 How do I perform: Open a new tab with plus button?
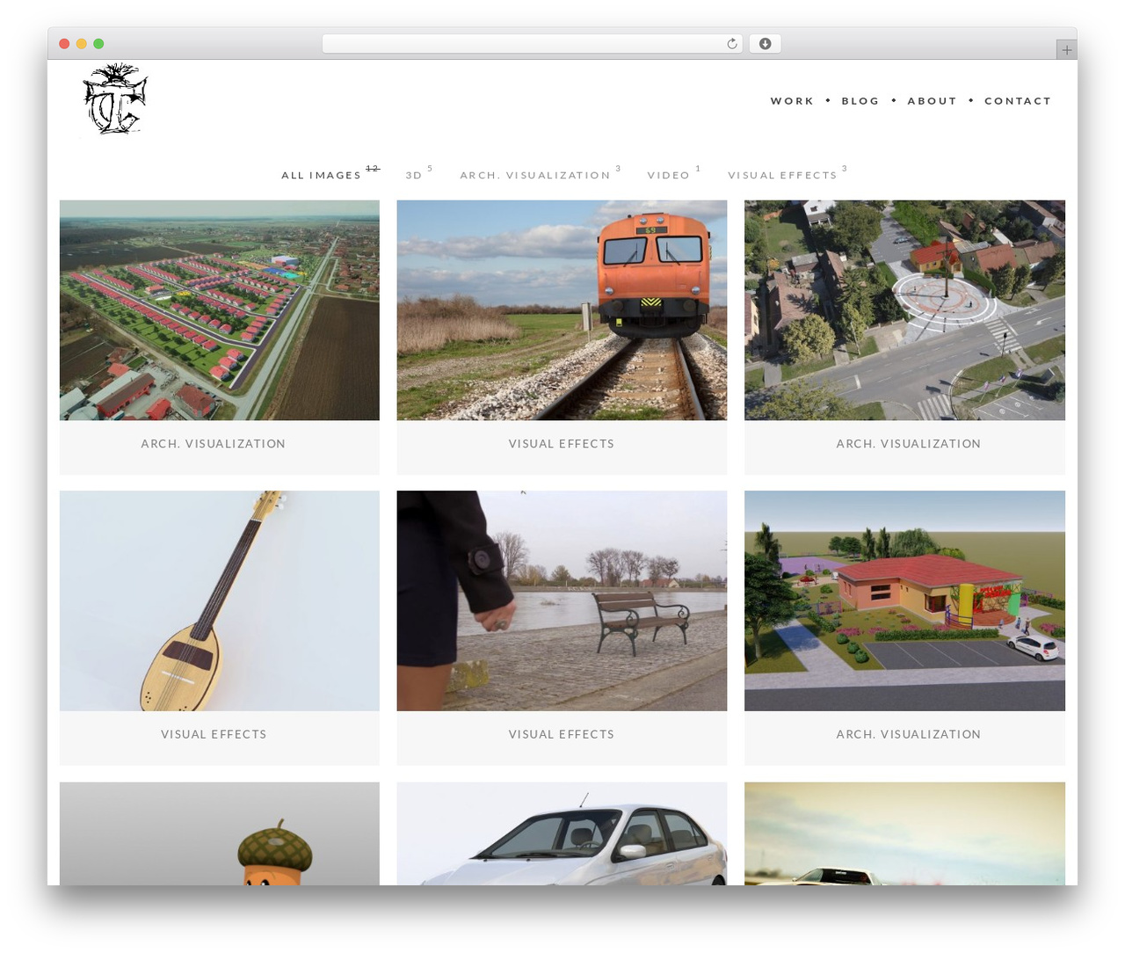(x=1066, y=50)
